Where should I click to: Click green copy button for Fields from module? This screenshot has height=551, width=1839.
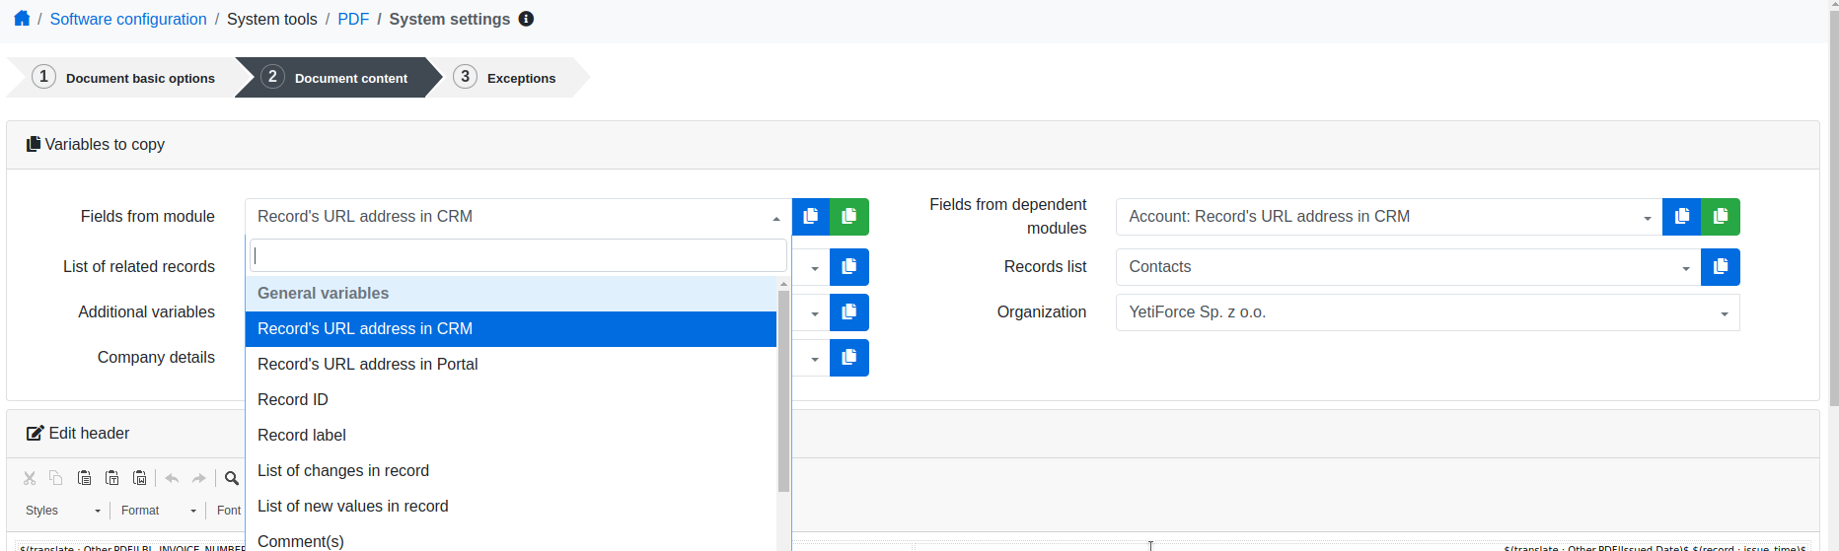click(849, 217)
